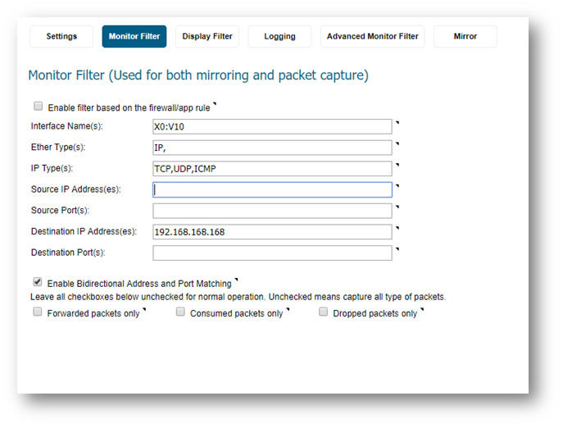The width and height of the screenshot is (563, 428).
Task: Click the 'Source IP Address(es):' label
Action: tap(75, 189)
